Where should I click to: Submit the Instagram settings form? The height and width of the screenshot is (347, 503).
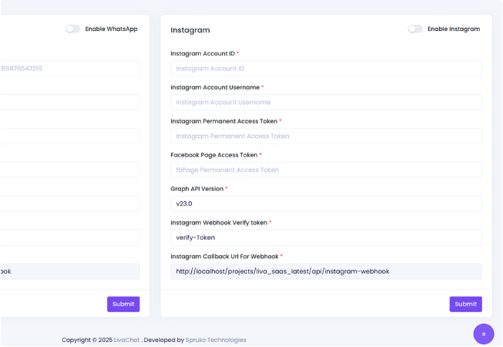point(465,304)
